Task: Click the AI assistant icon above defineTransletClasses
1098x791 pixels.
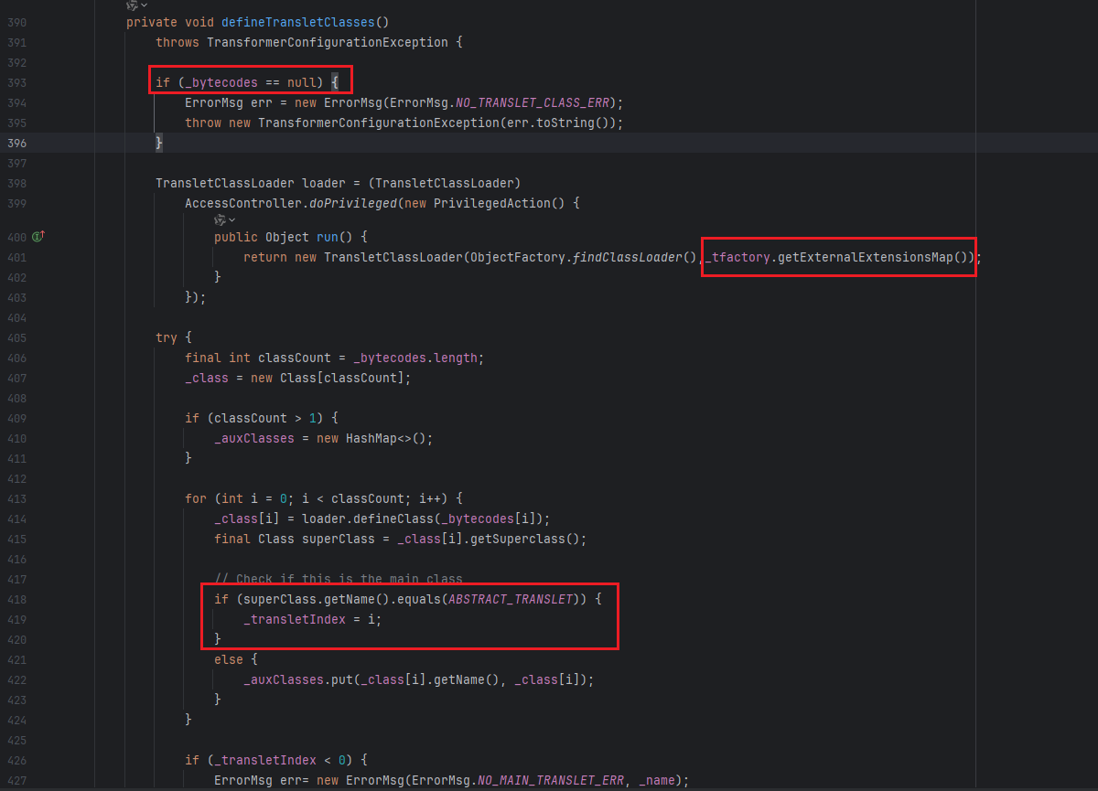Action: 131,5
